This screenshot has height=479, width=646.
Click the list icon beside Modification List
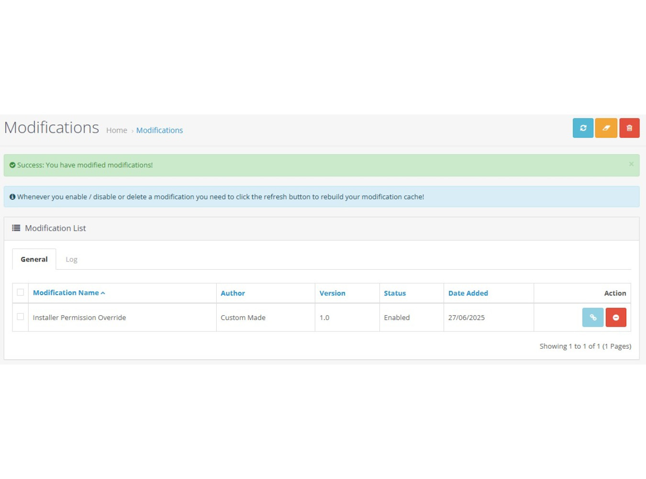pos(16,228)
